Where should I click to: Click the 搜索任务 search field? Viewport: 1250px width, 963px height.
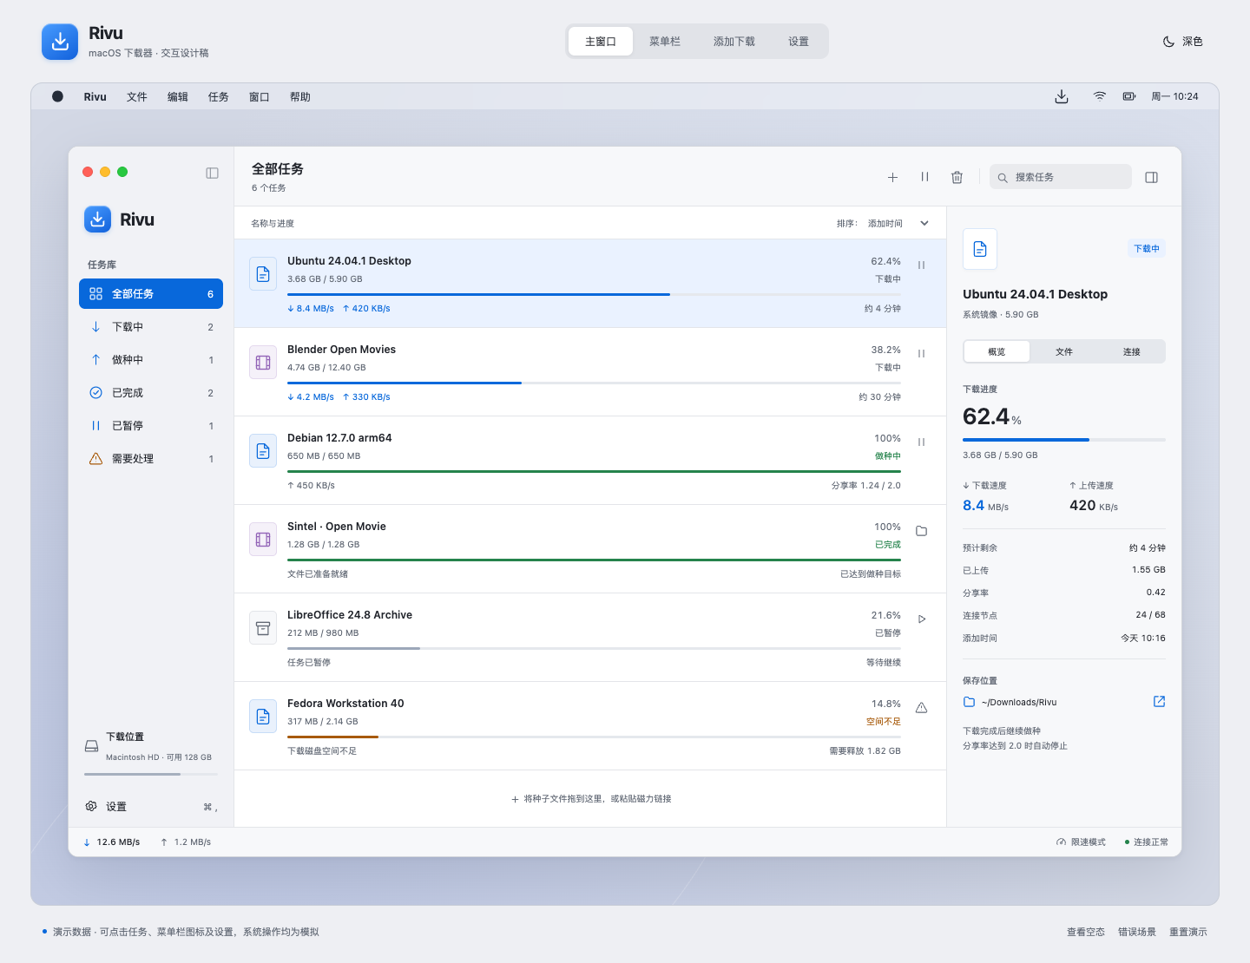[x=1061, y=177]
